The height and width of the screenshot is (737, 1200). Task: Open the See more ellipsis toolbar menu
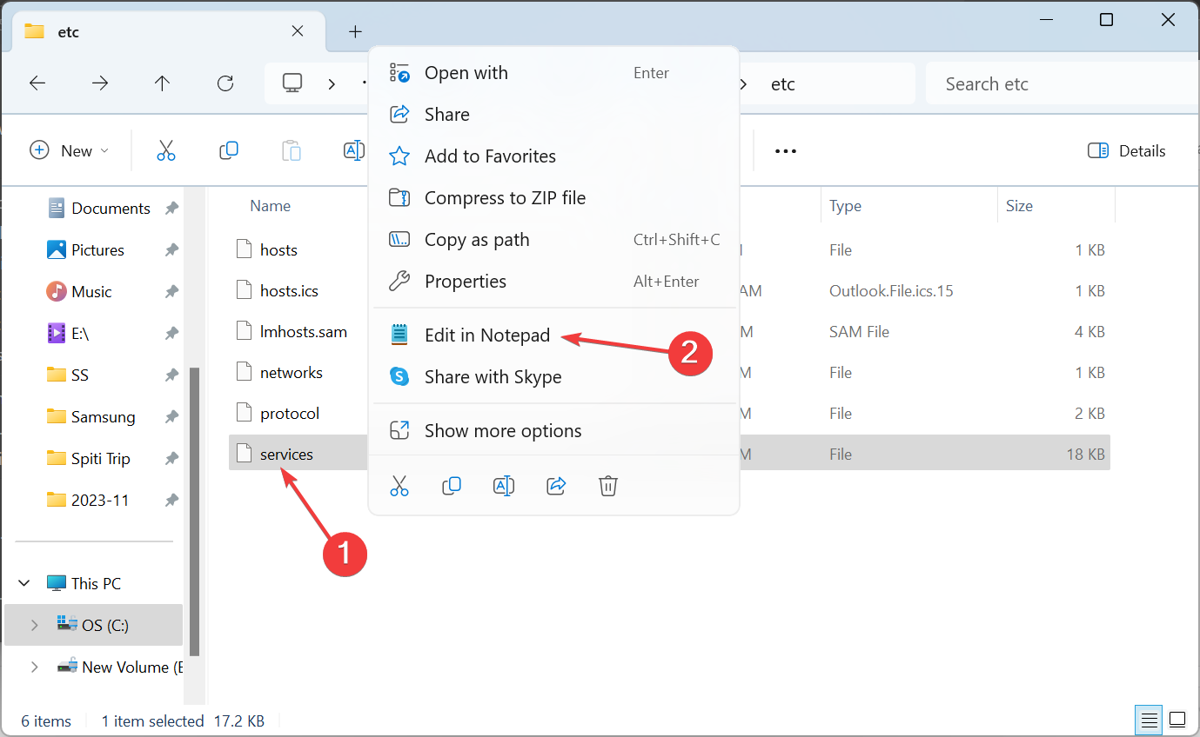786,150
